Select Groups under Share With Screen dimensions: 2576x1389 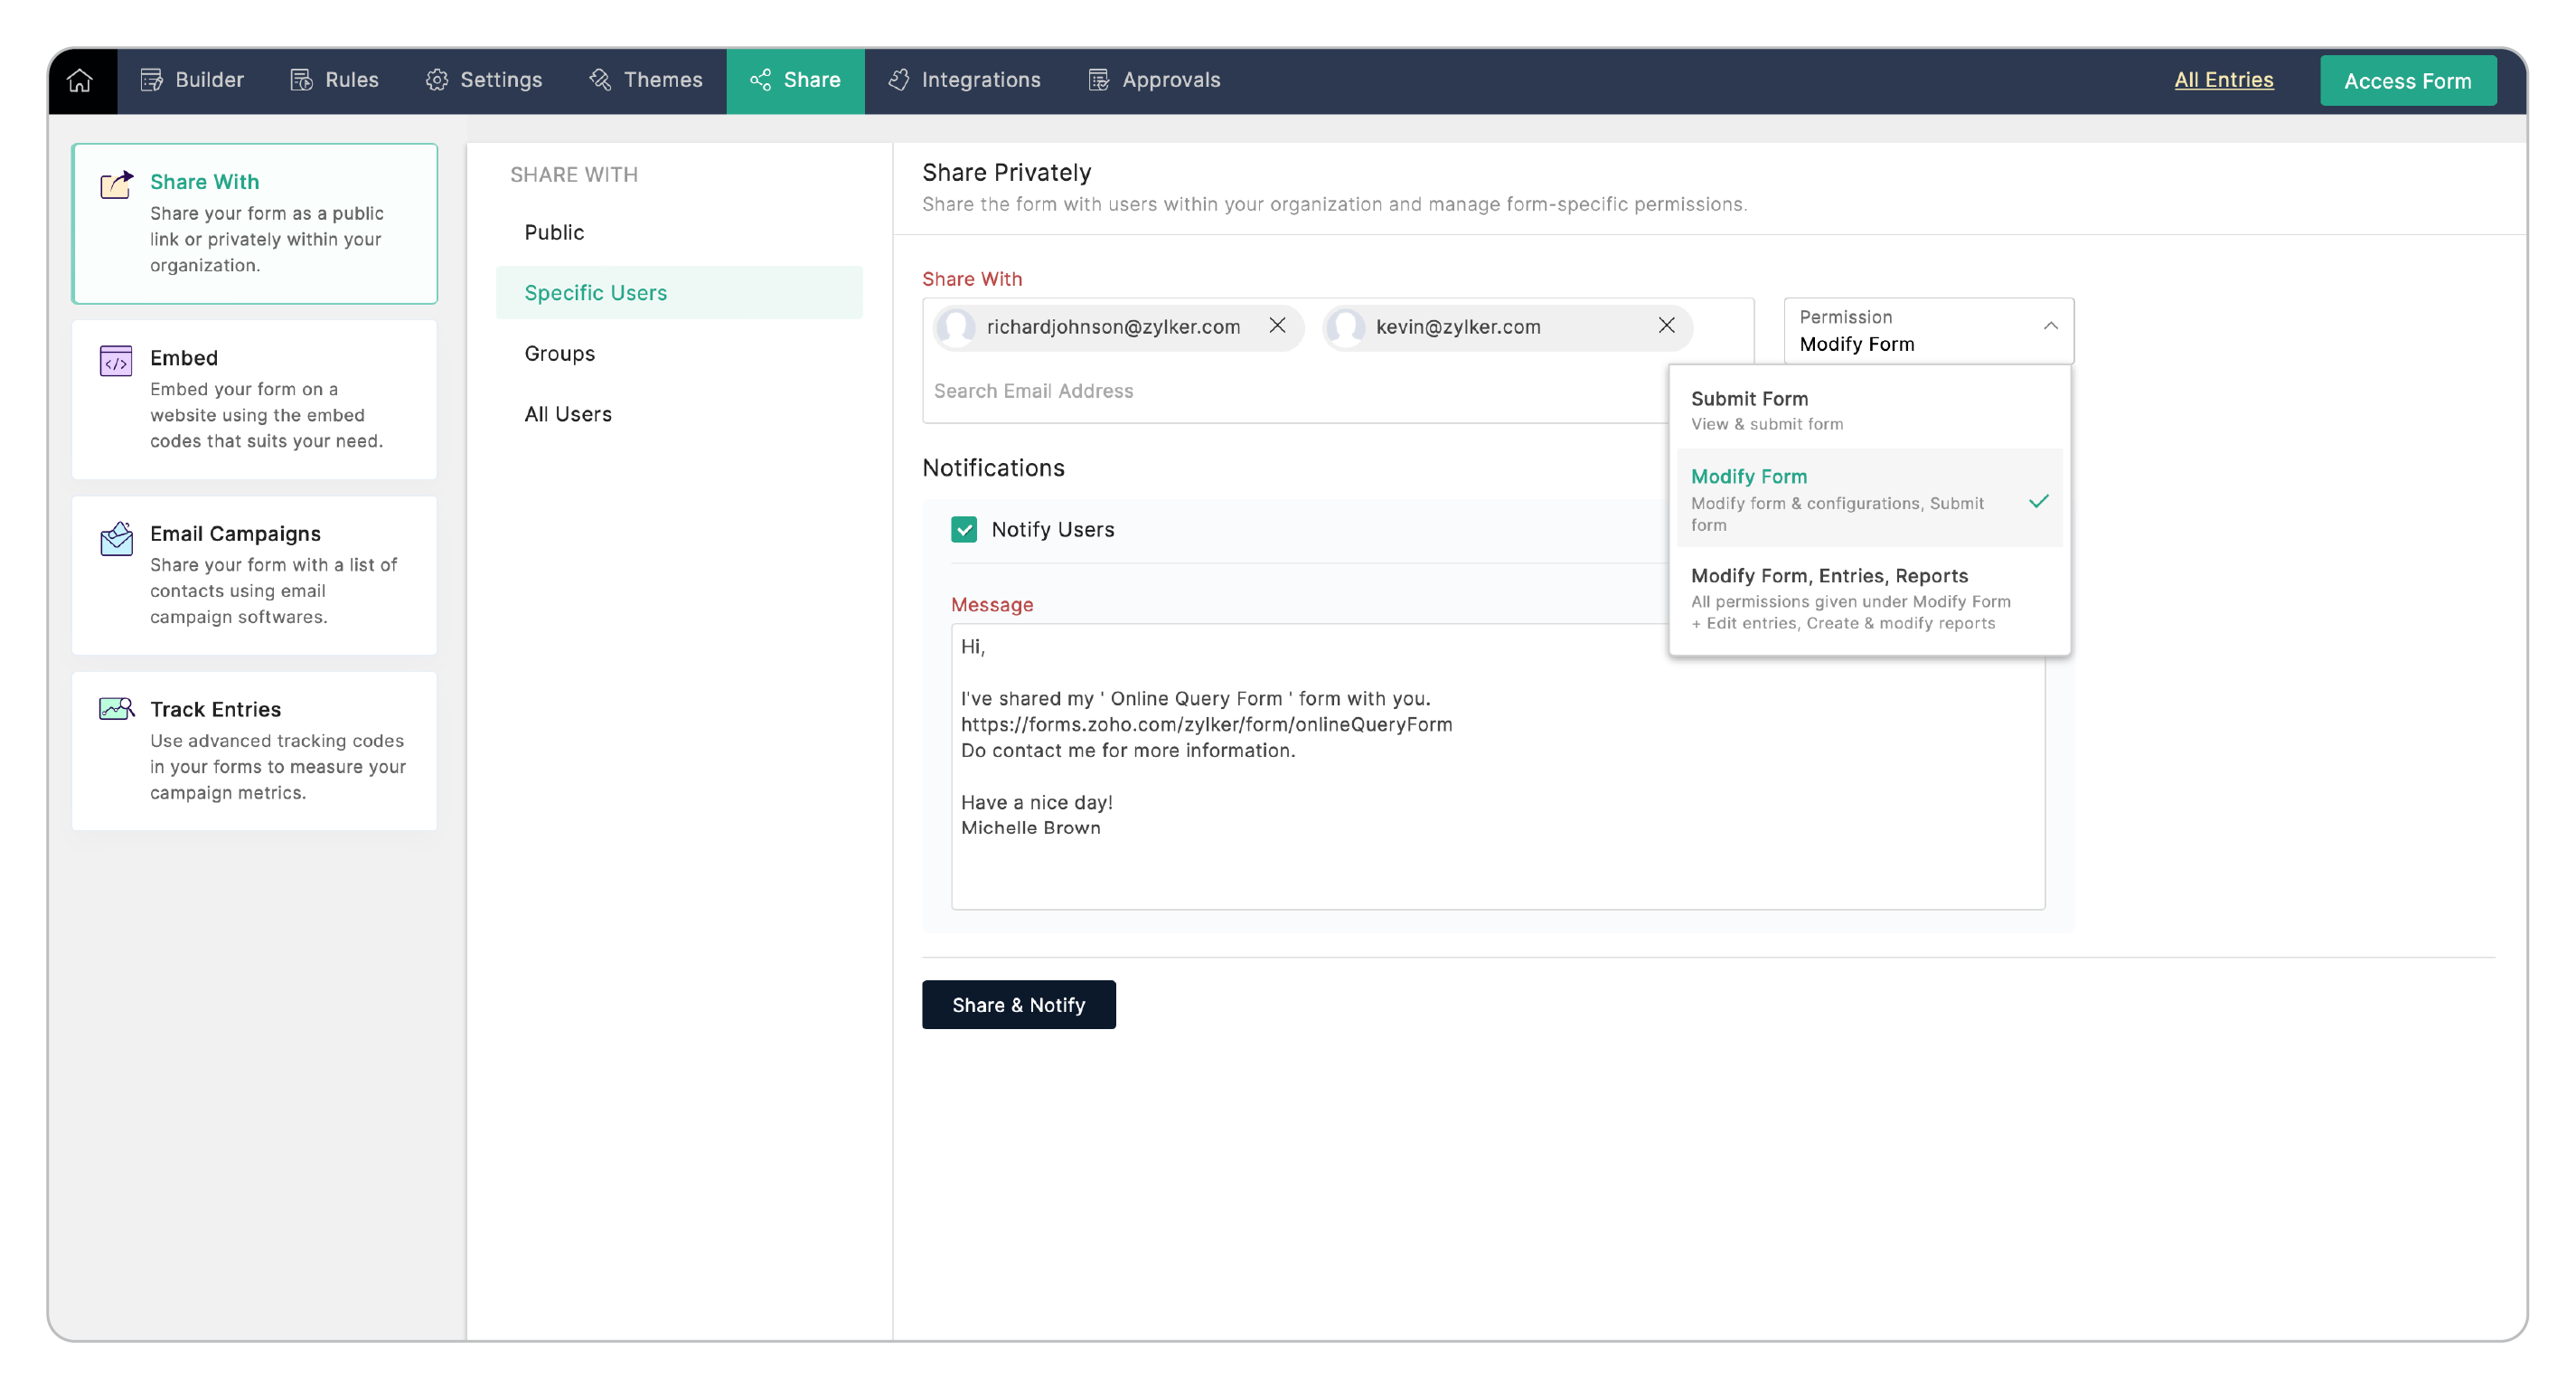tap(559, 354)
